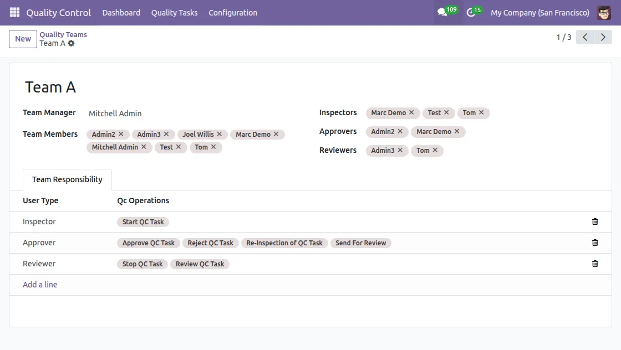Open the Quality Tasks menu
621x350 pixels.
[174, 12]
